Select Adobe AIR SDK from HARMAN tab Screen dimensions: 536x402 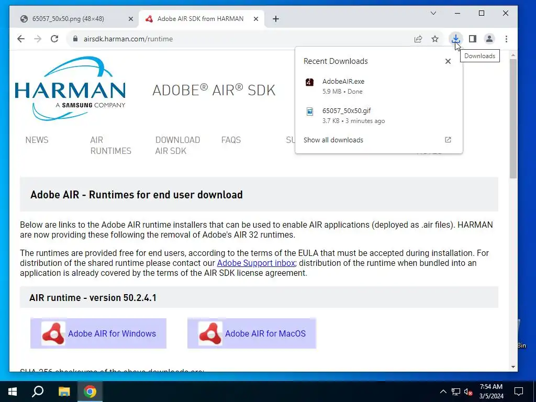pos(202,19)
